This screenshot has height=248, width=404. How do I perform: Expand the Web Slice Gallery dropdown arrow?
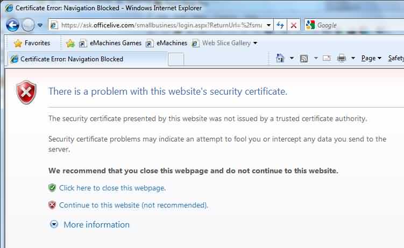click(x=255, y=43)
